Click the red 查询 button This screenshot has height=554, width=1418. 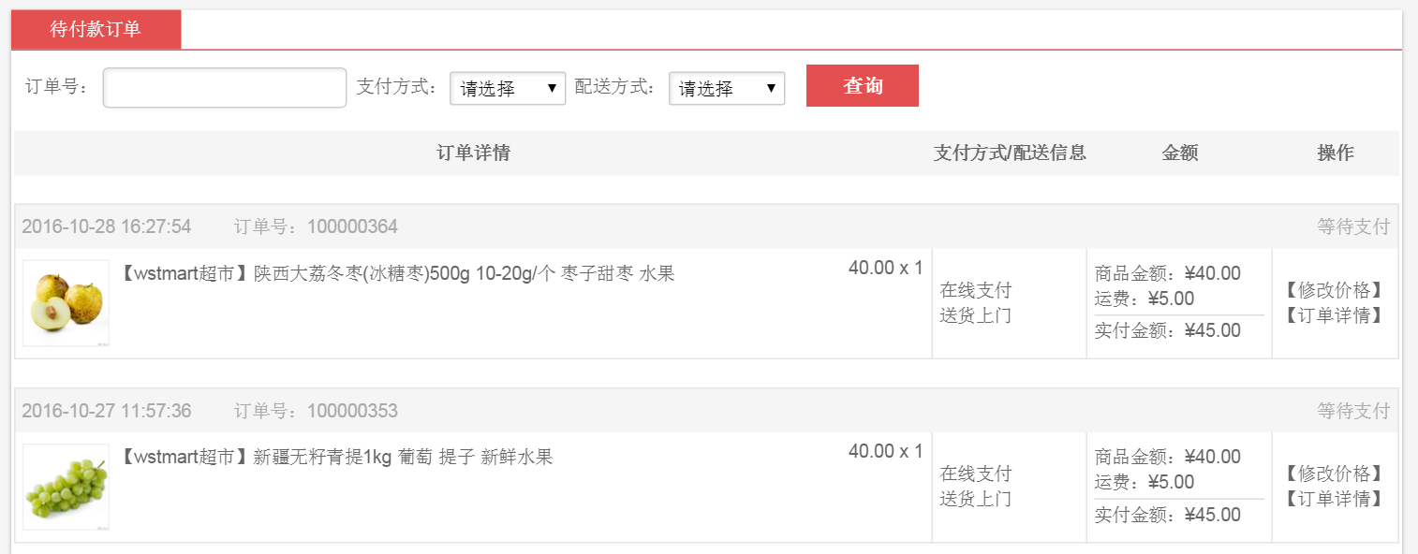pos(863,86)
